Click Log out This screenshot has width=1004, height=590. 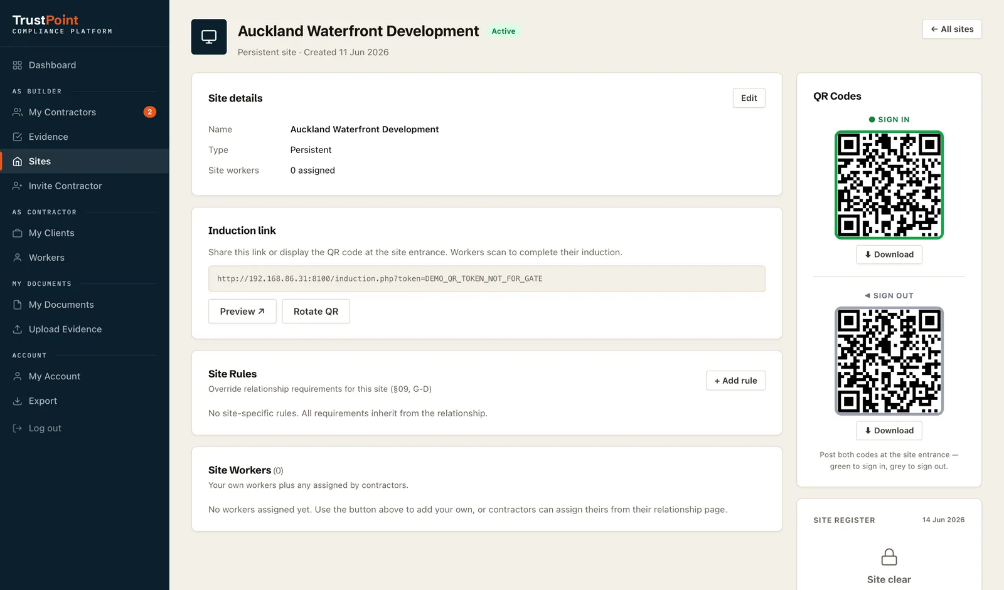[x=85, y=428]
